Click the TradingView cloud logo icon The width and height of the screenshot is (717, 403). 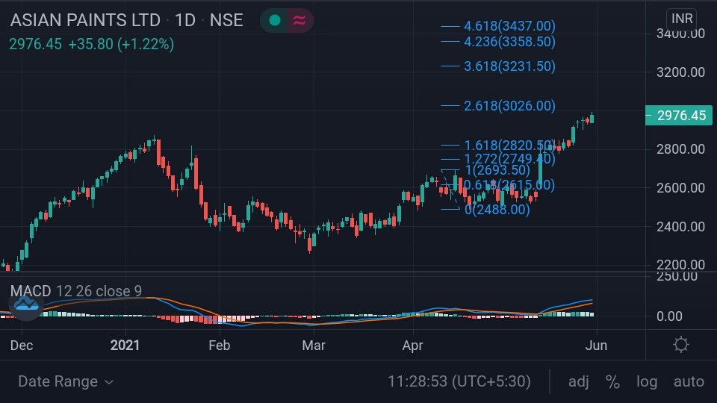(26, 304)
